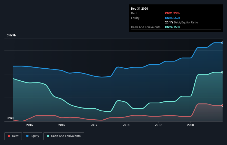Click the Dec 31 2020 tooltip date
Screen dimensions: 227x145
(140, 9)
